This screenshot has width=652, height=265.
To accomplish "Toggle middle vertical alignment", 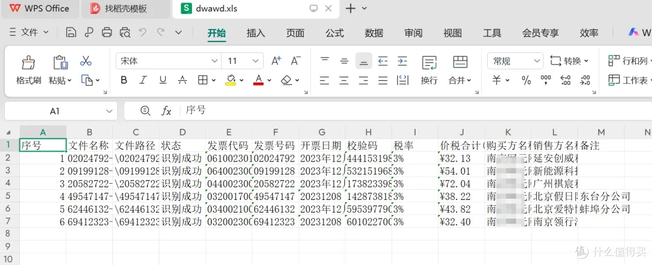I will pyautogui.click(x=344, y=61).
